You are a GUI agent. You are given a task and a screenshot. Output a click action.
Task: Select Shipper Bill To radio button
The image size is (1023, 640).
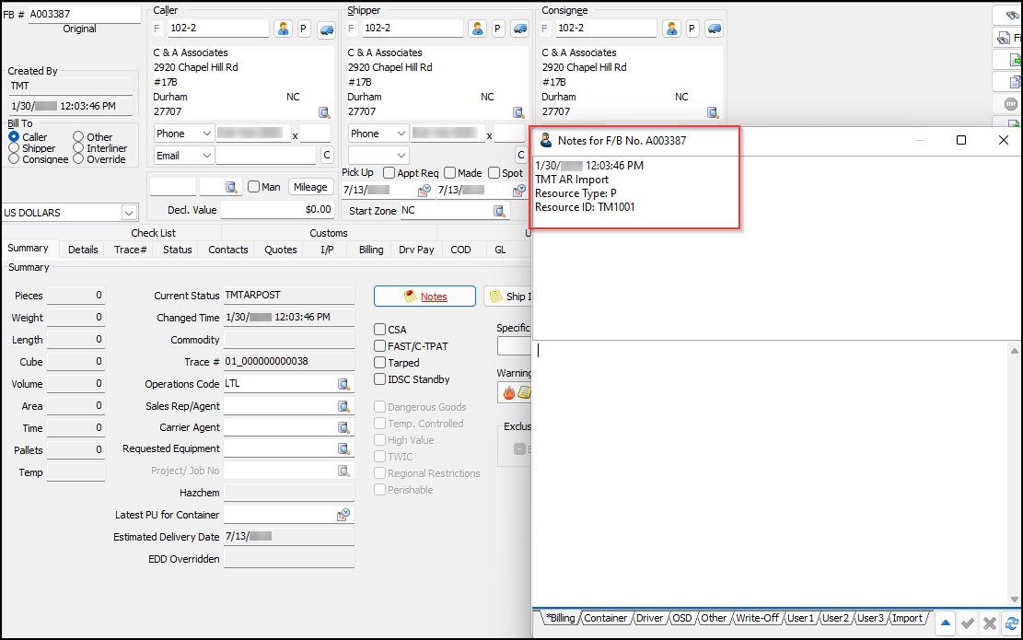[14, 148]
